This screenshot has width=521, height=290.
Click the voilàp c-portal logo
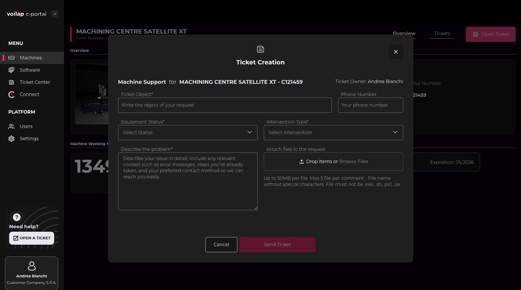click(x=27, y=14)
